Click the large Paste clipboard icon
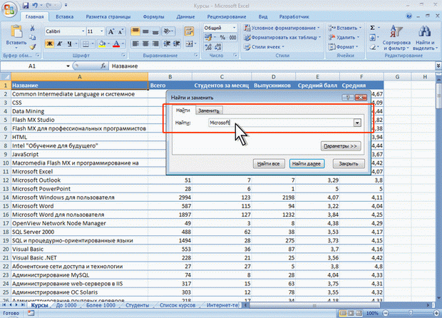This screenshot has width=442, height=318. click(16, 31)
